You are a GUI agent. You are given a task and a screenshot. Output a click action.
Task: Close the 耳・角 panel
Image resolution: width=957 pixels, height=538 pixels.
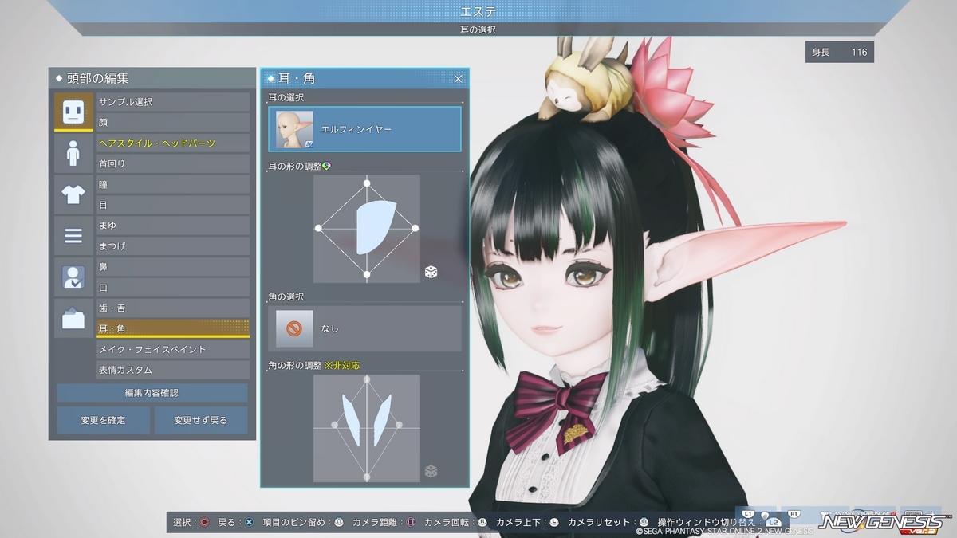pyautogui.click(x=459, y=78)
